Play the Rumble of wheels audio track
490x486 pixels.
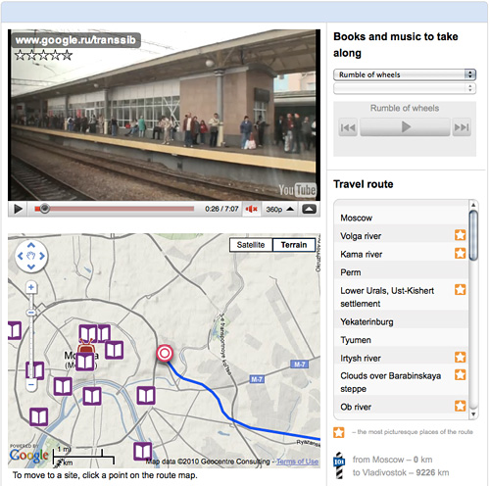405,127
